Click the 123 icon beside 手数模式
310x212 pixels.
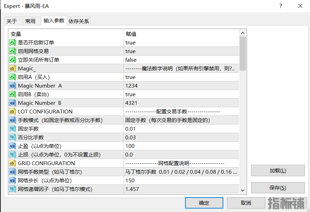[x=12, y=120]
